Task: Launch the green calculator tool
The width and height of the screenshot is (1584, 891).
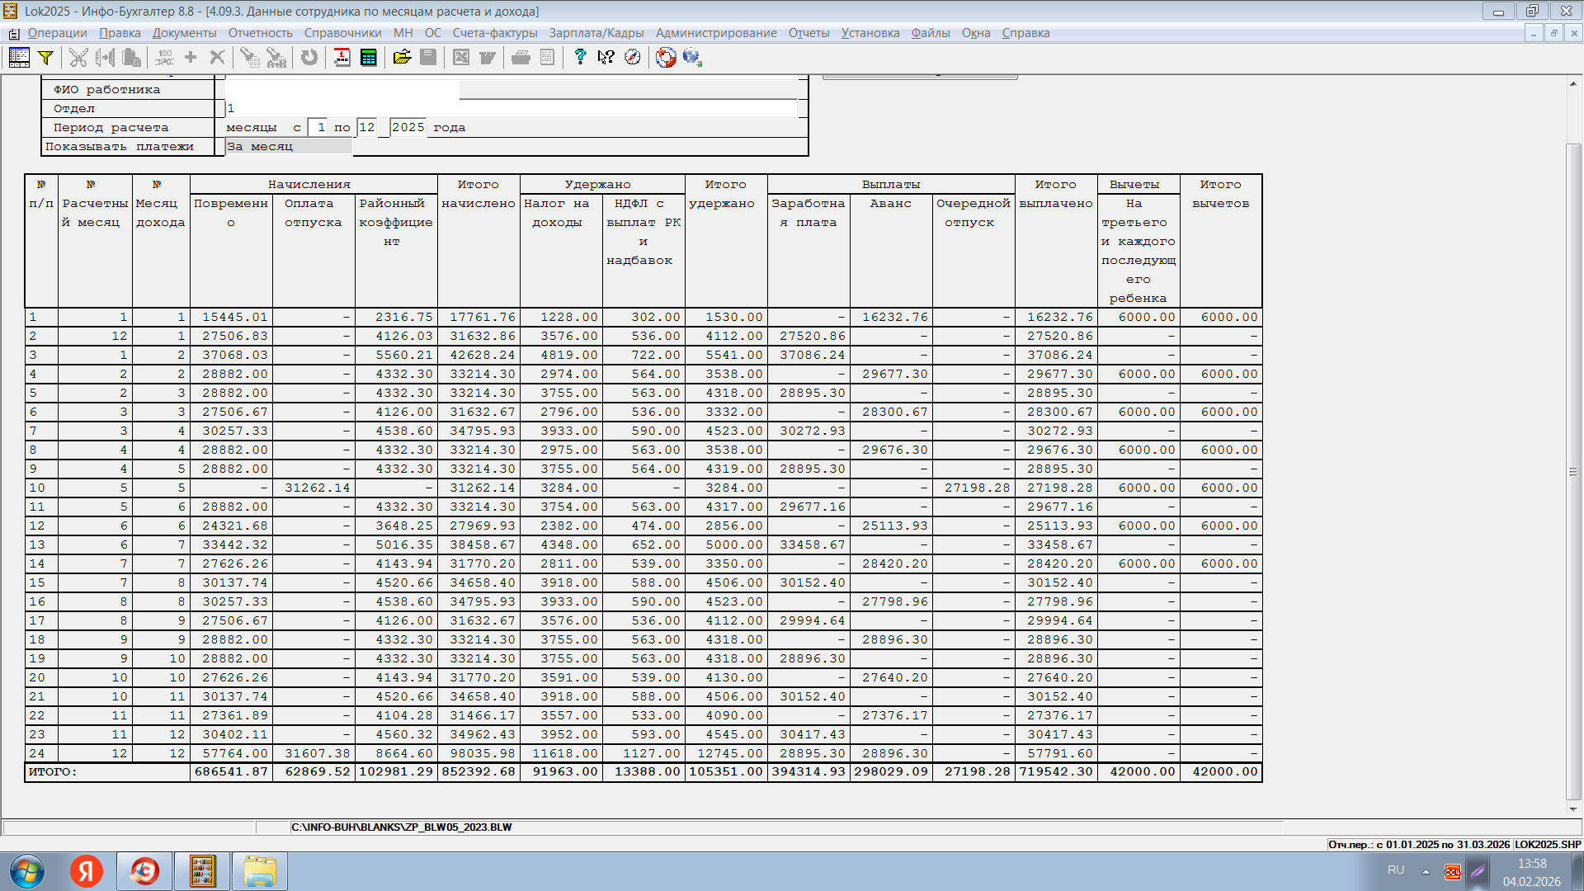Action: click(x=369, y=57)
